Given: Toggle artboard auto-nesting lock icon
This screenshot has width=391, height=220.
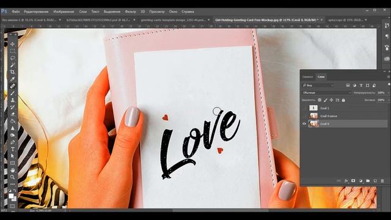Looking at the screenshot, I should pos(337,100).
